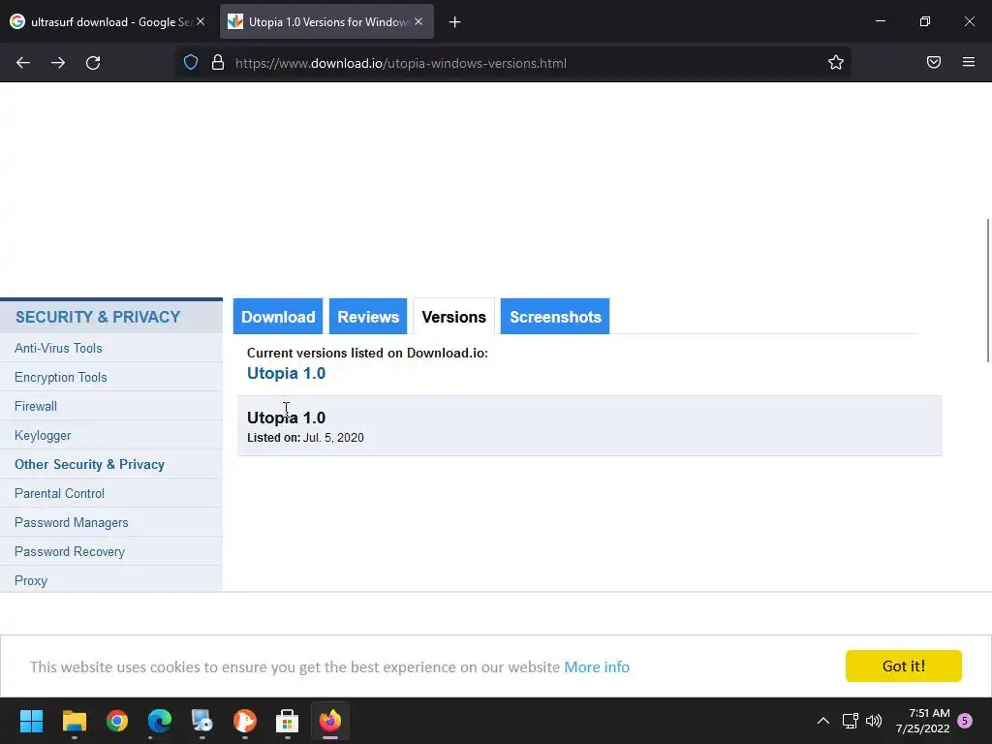Open Windows Start menu
This screenshot has width=992, height=744.
(x=31, y=721)
